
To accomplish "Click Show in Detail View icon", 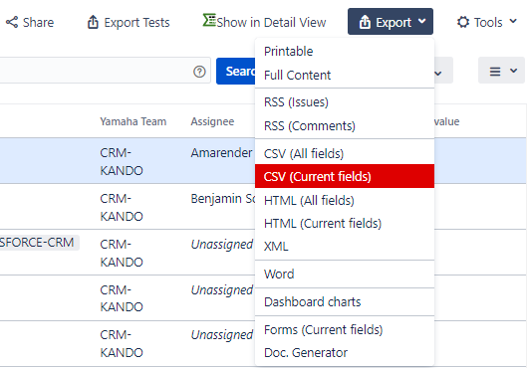I will point(209,20).
